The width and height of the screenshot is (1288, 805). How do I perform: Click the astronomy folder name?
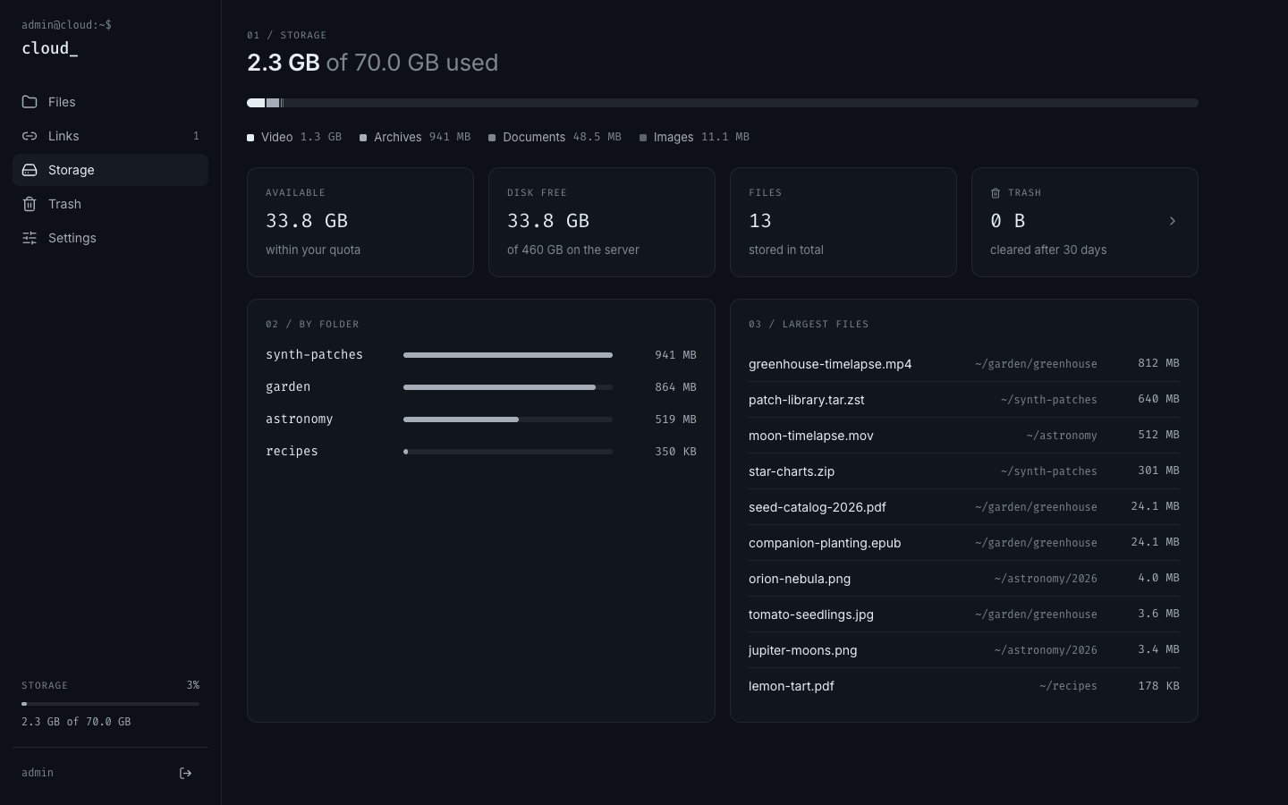click(299, 419)
